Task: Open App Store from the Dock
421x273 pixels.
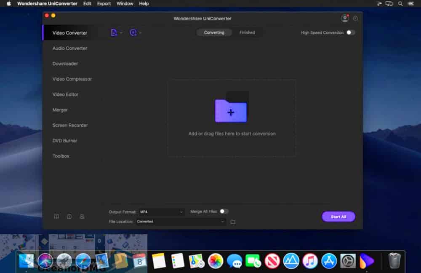Action: pos(329,261)
